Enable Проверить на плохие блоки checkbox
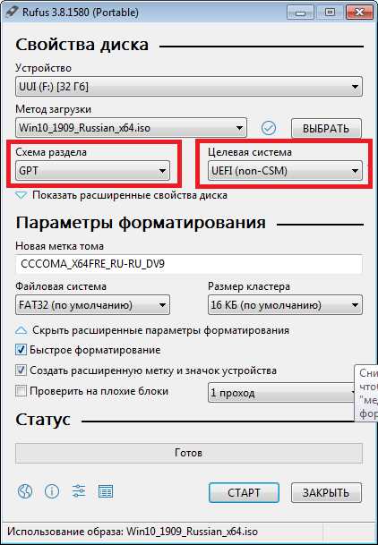Image resolution: width=378 pixels, height=545 pixels. (21, 391)
